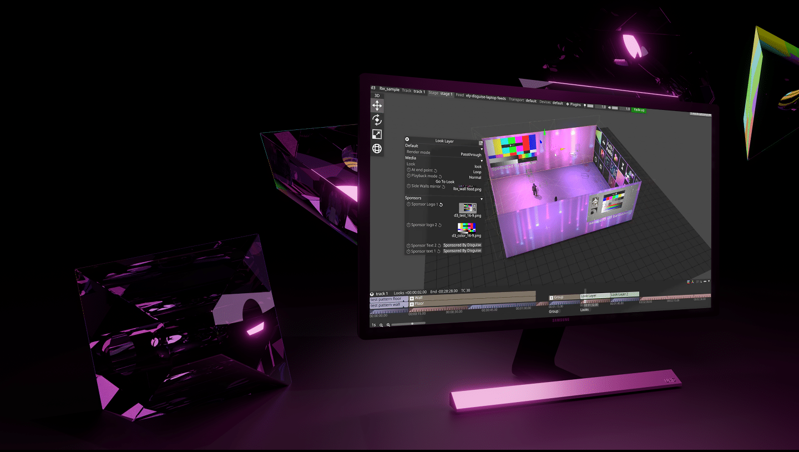
Task: Open the d3 main menu
Action: [373, 88]
